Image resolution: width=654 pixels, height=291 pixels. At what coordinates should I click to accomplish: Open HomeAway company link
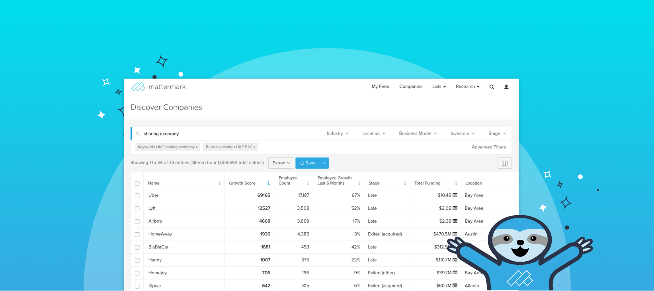[160, 234]
